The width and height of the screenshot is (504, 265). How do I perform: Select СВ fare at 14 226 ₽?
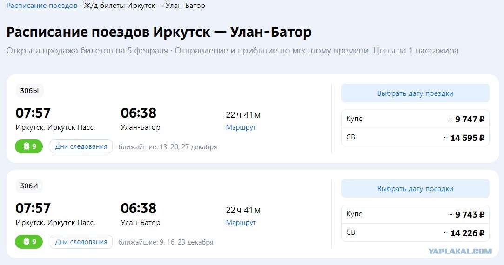pos(415,232)
